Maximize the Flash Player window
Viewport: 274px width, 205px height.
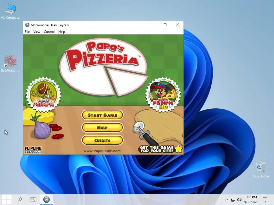coord(165,25)
